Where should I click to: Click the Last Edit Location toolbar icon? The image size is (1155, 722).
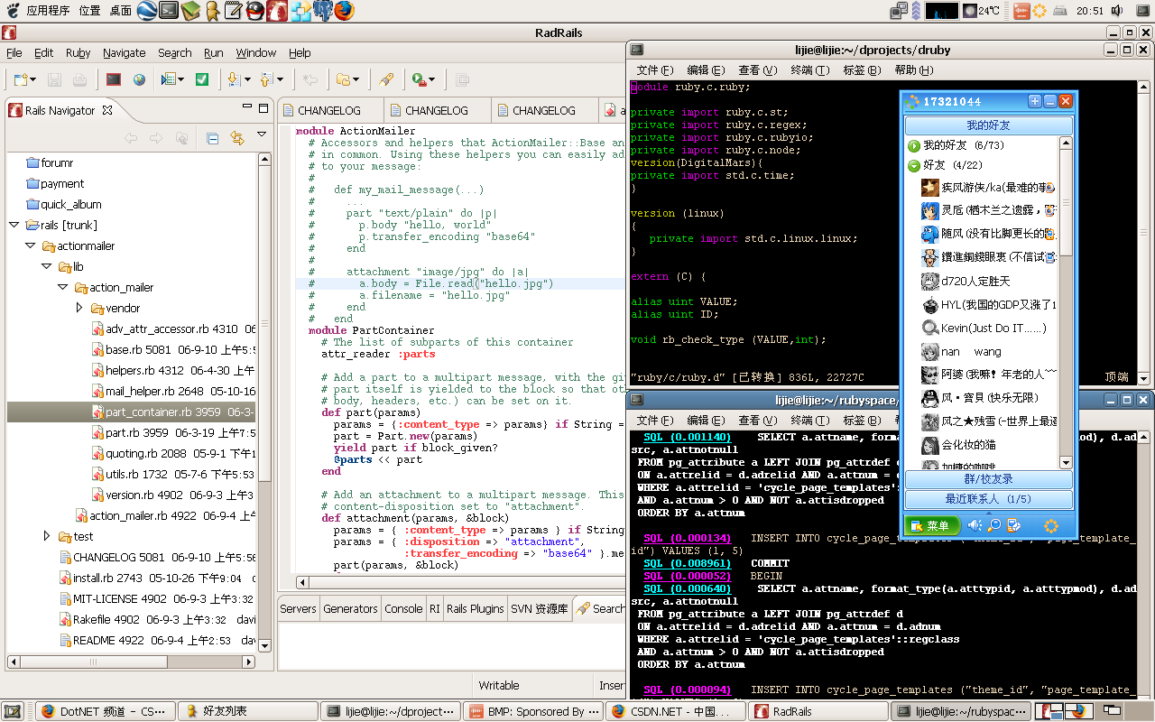pyautogui.click(x=310, y=79)
